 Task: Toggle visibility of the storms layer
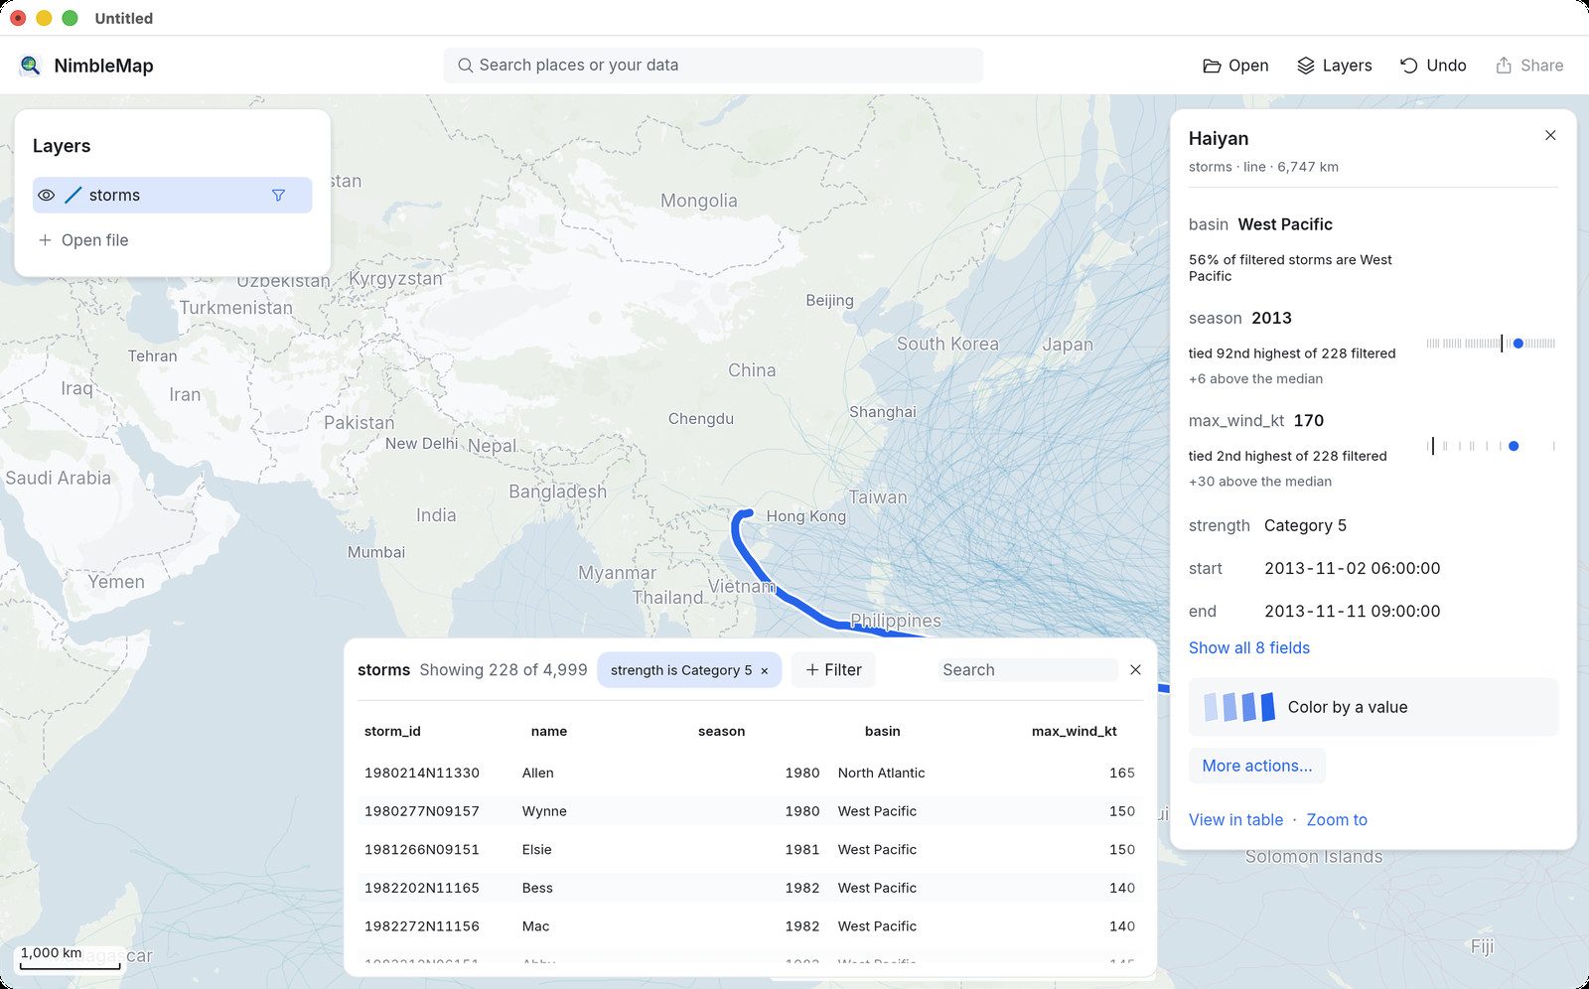pyautogui.click(x=47, y=196)
